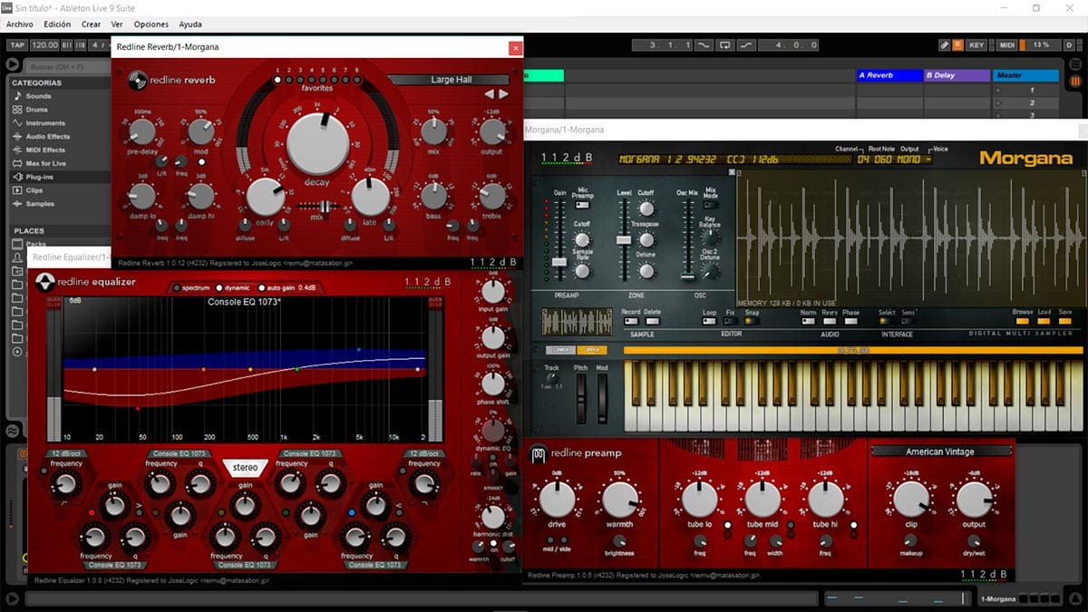
Task: Toggle the loop switch in transport bar
Action: coord(724,44)
